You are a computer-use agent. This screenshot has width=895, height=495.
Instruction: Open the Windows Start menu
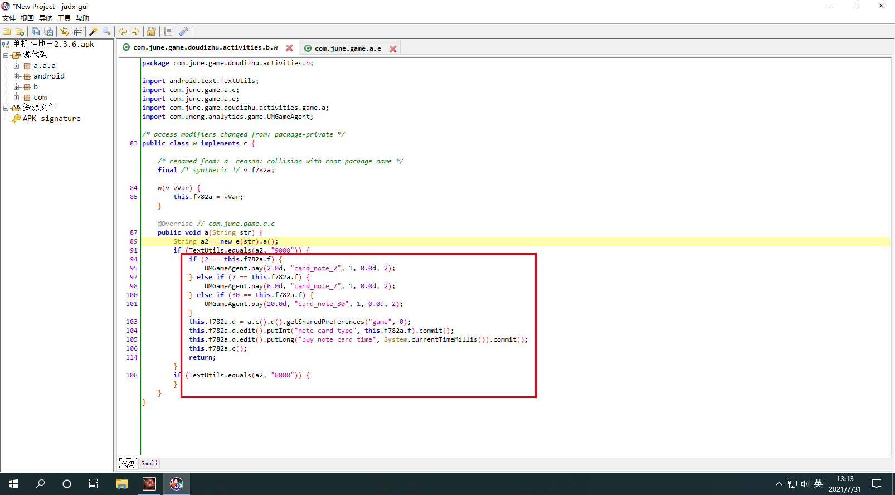pyautogui.click(x=13, y=484)
